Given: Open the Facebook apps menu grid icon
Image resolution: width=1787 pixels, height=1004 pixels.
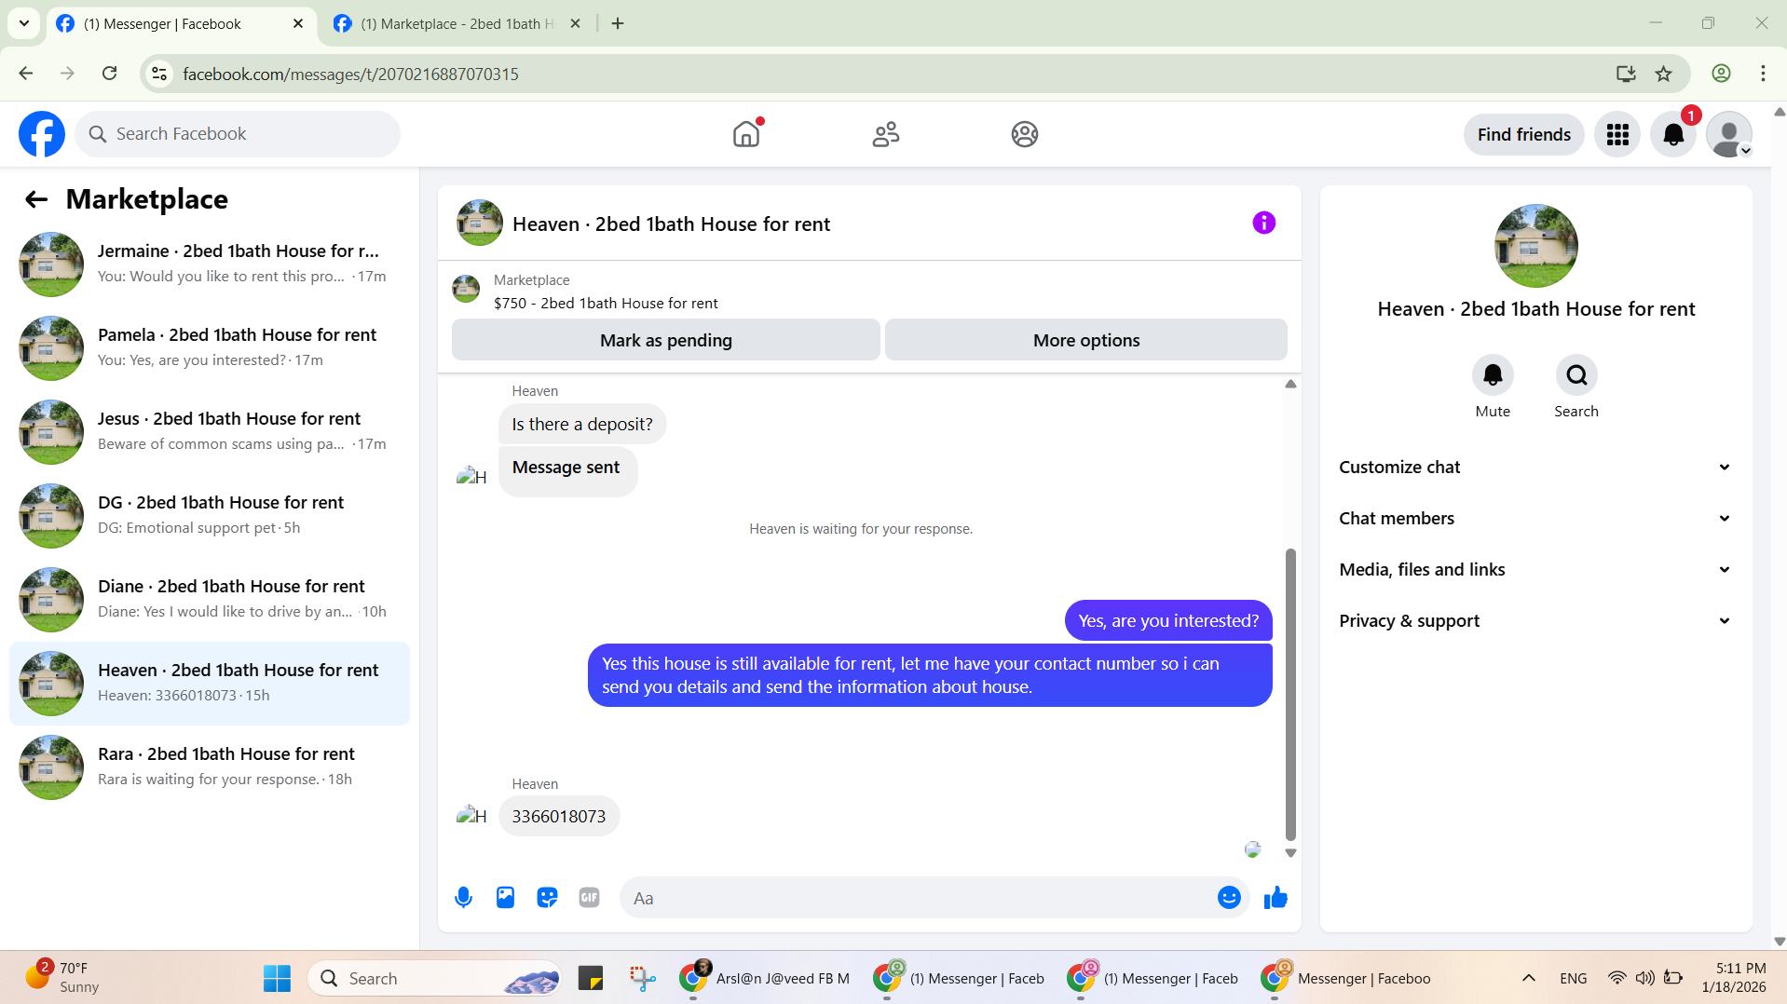Looking at the screenshot, I should 1617,134.
